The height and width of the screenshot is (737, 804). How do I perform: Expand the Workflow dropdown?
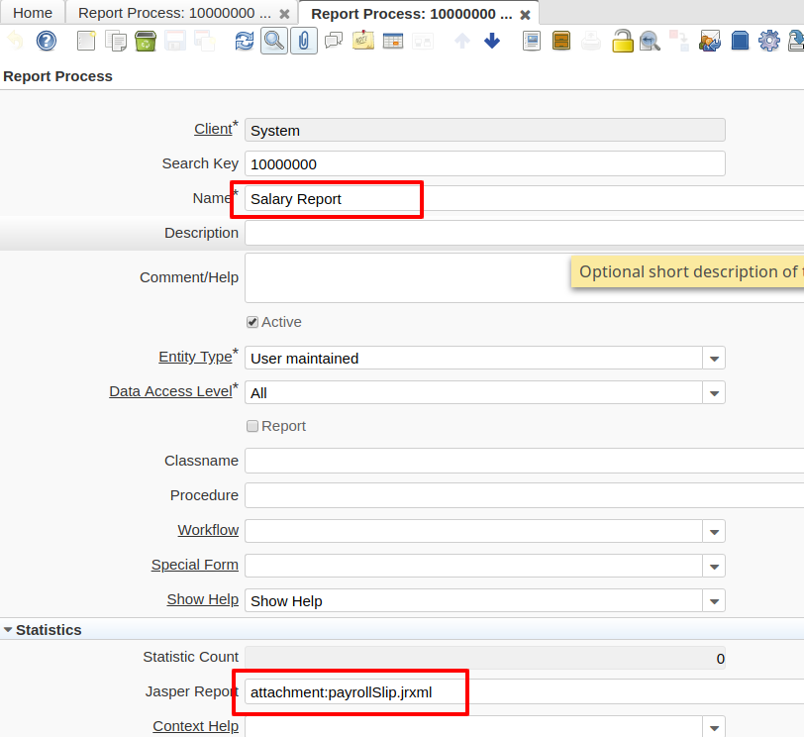point(713,531)
